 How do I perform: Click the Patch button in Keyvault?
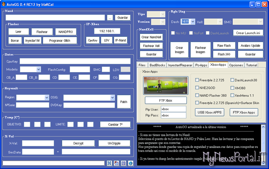[x=124, y=102]
